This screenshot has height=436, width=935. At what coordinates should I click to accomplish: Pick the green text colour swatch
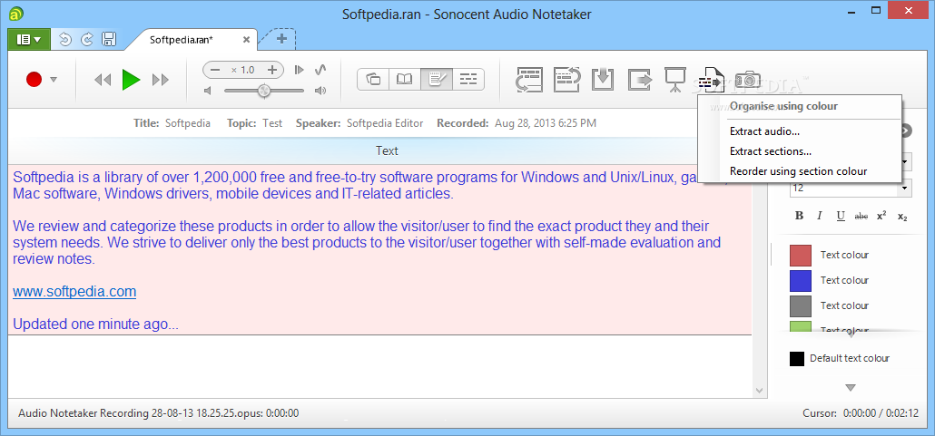pos(801,326)
